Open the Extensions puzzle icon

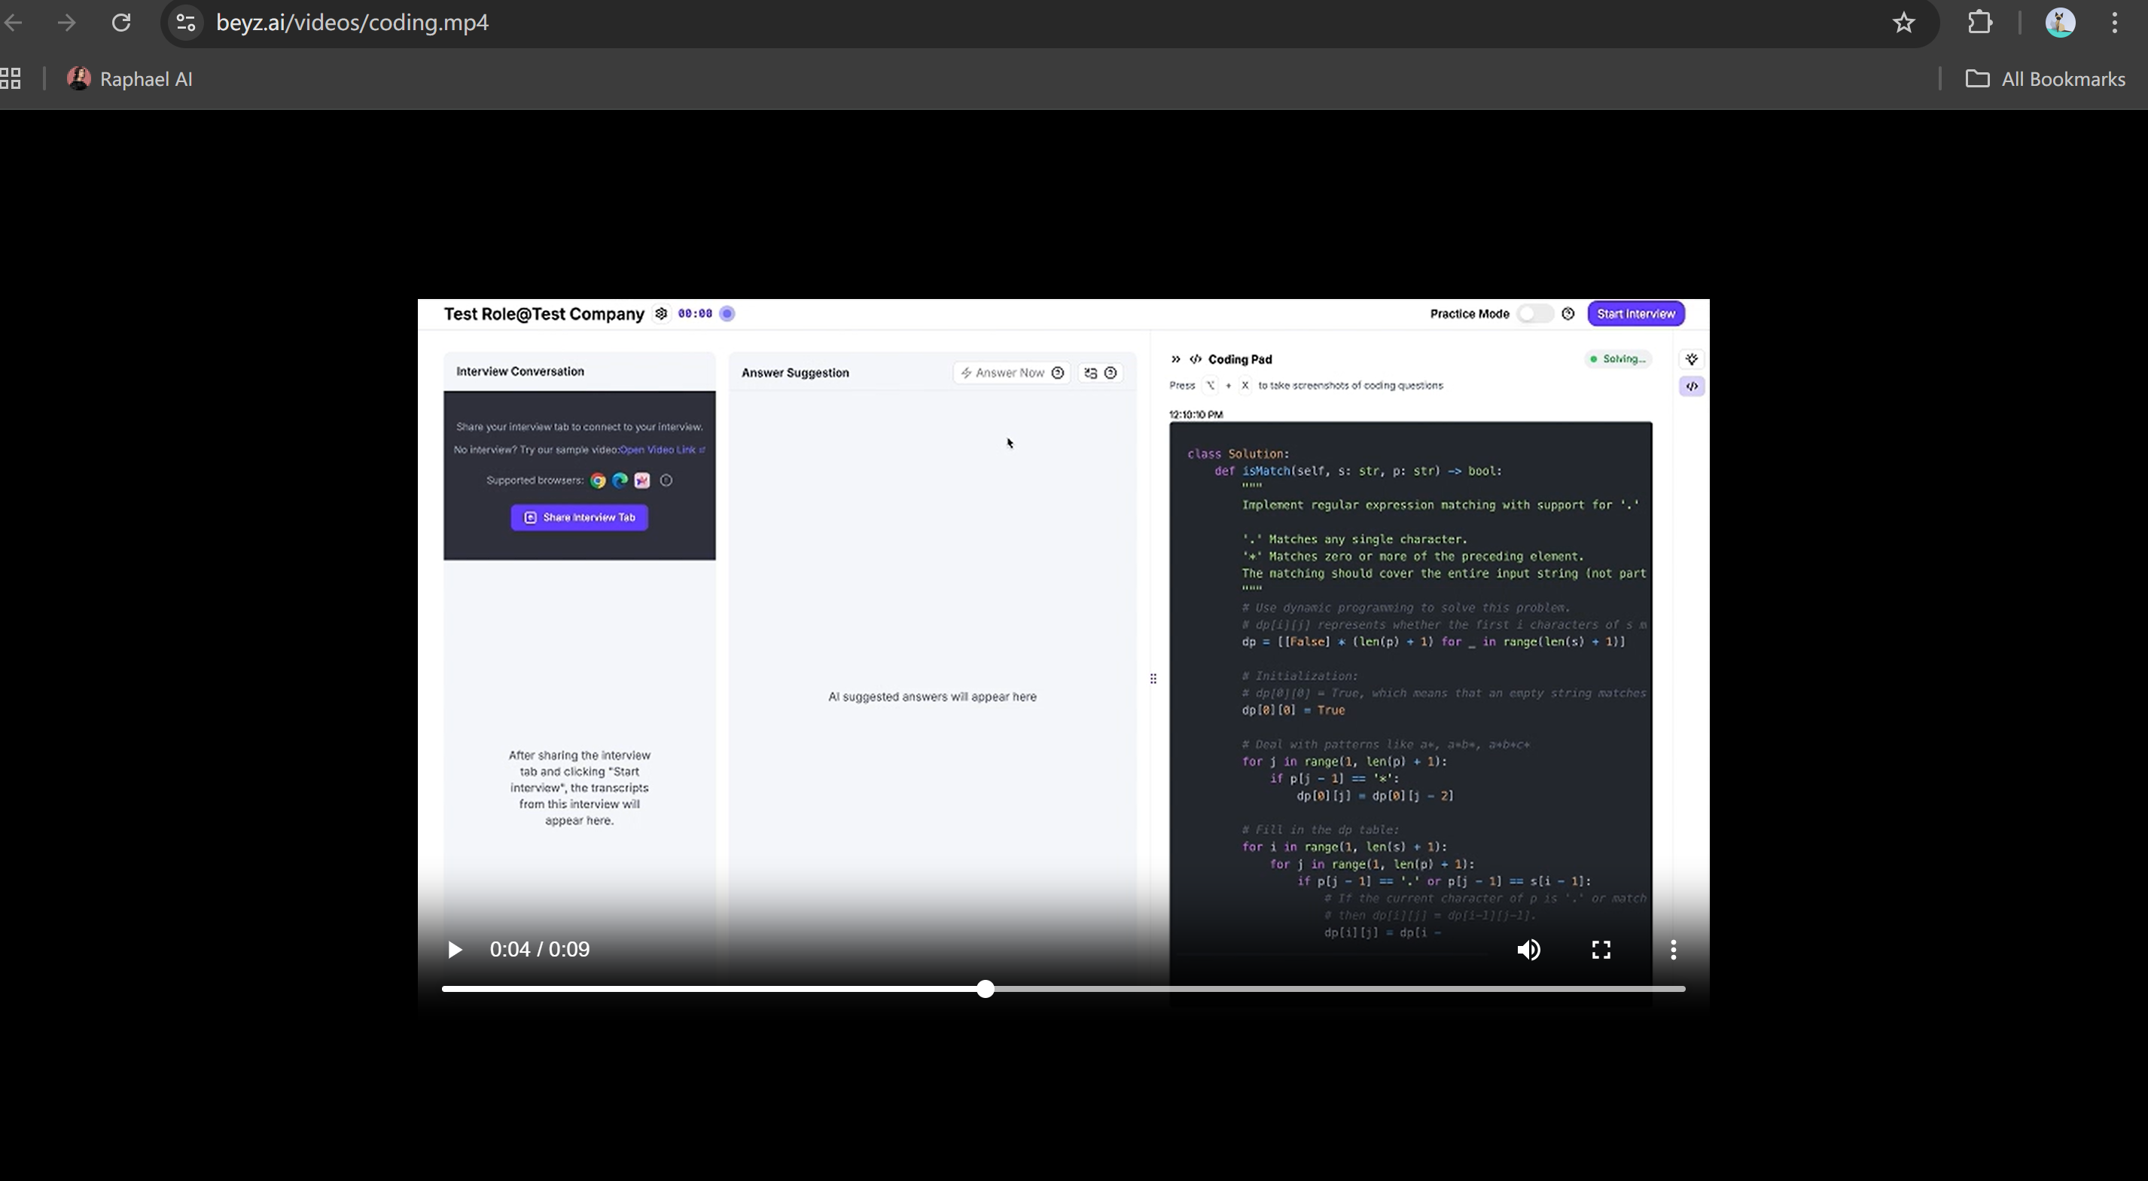coord(1980,23)
